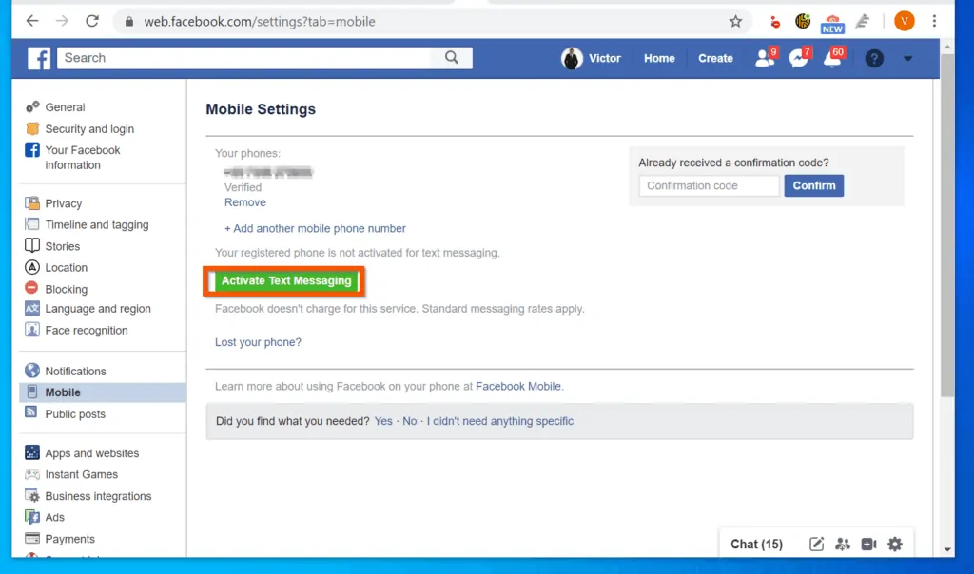
Task: Click the NEW extension icon
Action: [831, 23]
